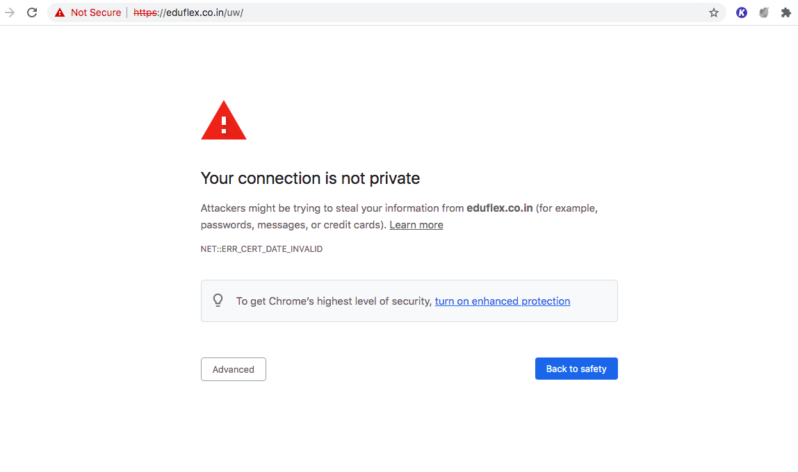Click the grayscale apple extension icon
Image resolution: width=798 pixels, height=472 pixels.
tap(765, 12)
